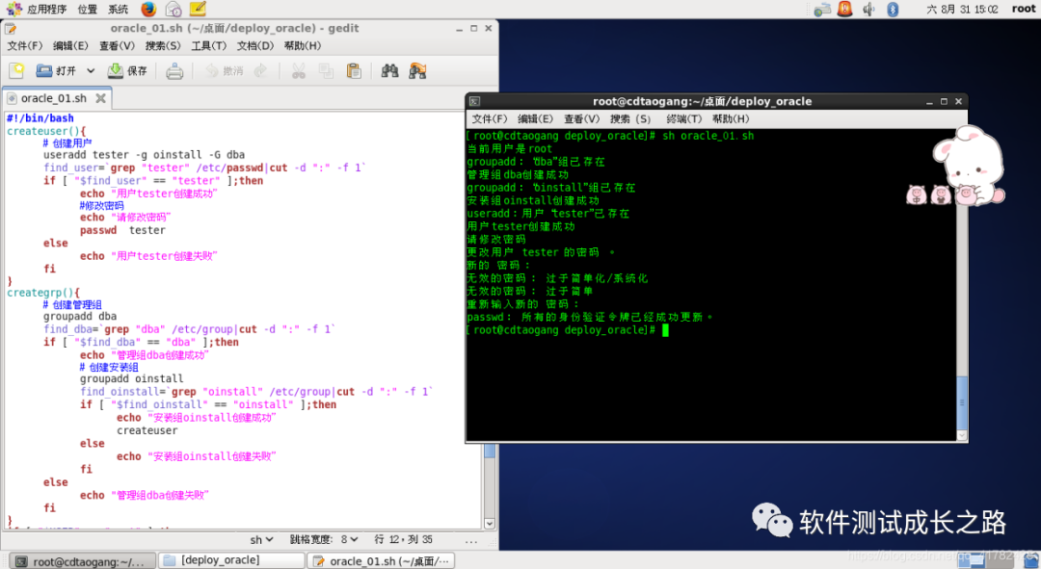Click terminal scrollbar down arrow
Viewport: 1041px width, 569px height.
tap(961, 436)
